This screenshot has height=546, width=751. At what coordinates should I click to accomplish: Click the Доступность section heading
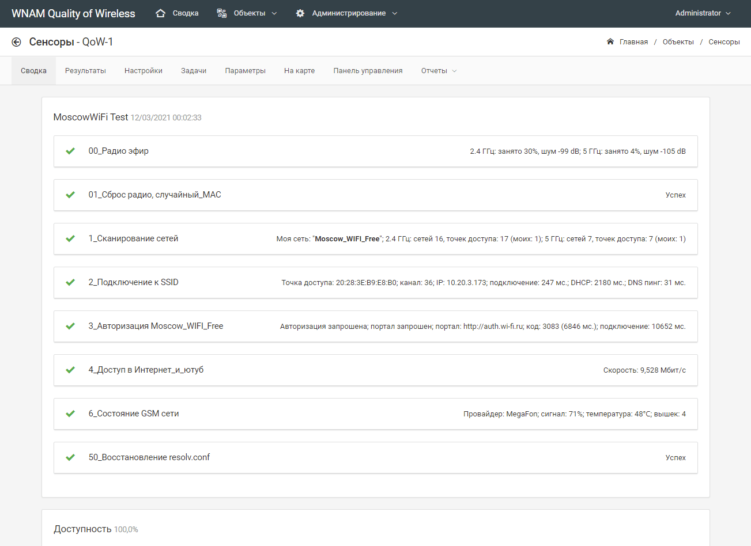(x=82, y=529)
